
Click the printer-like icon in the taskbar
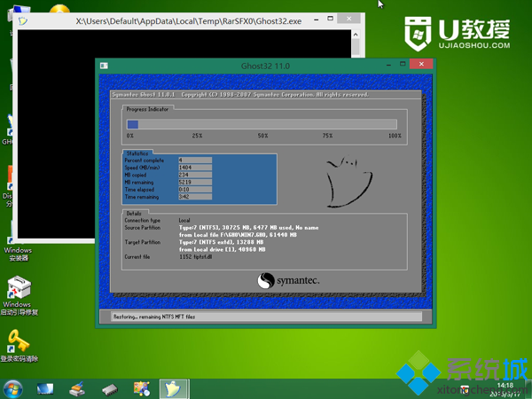tap(77, 388)
